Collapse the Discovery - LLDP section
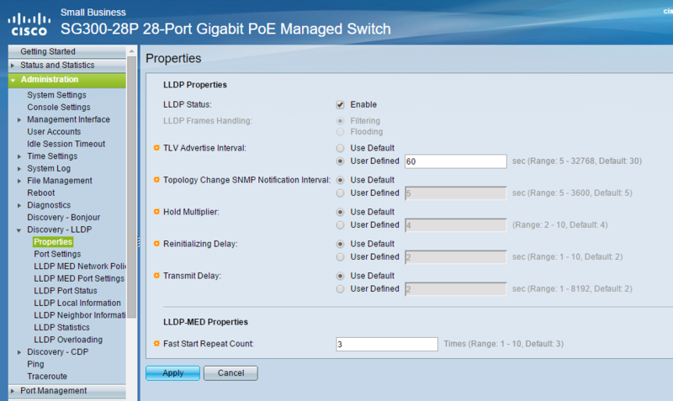 19,230
